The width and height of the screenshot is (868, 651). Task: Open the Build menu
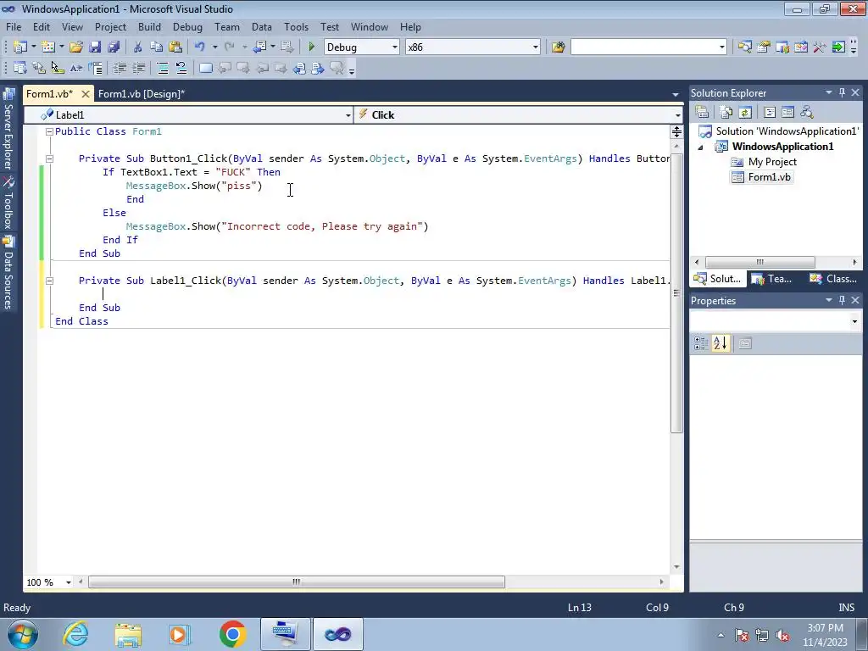(x=149, y=26)
